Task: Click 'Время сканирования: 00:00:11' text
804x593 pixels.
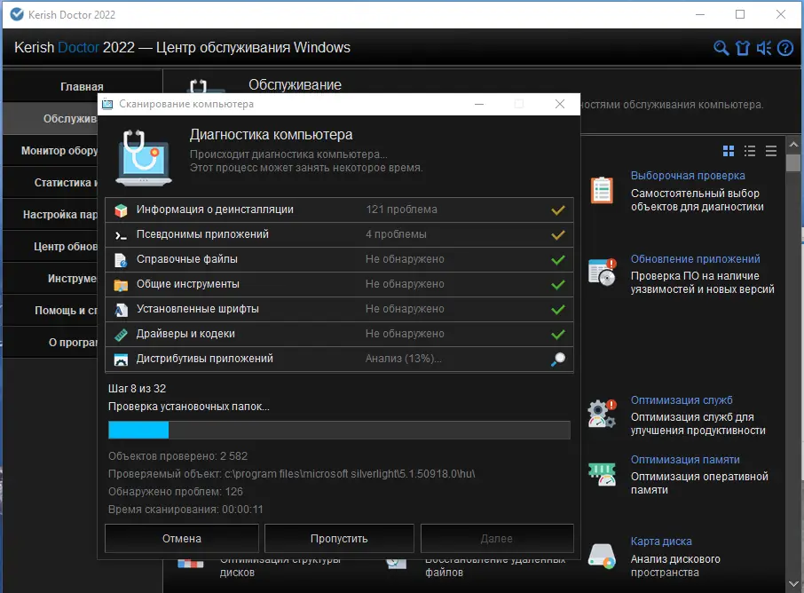Action: coord(185,510)
